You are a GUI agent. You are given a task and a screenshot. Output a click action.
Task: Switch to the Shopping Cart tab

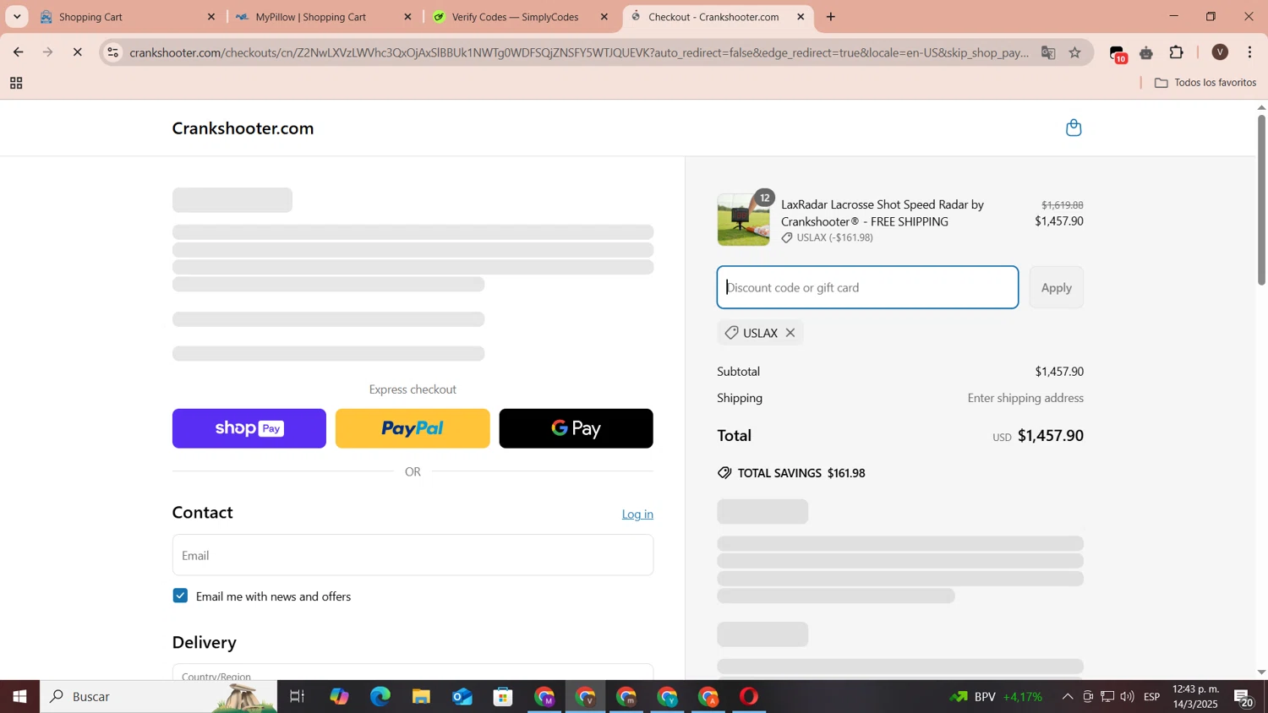(128, 17)
